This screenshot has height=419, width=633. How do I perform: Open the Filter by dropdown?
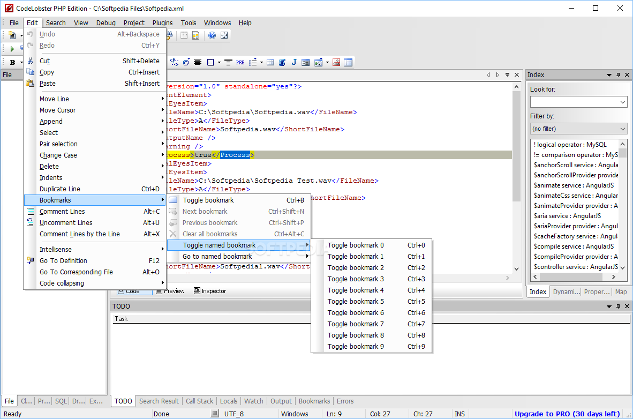[x=622, y=129]
